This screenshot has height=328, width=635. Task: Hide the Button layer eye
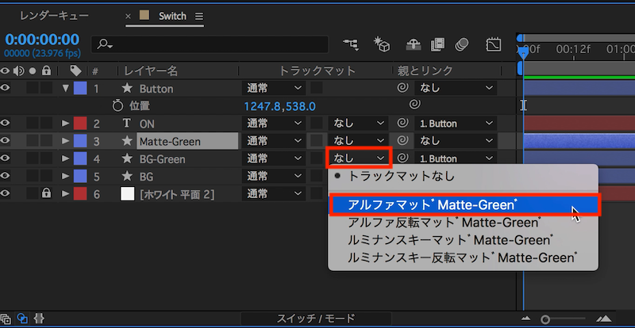tap(6, 88)
